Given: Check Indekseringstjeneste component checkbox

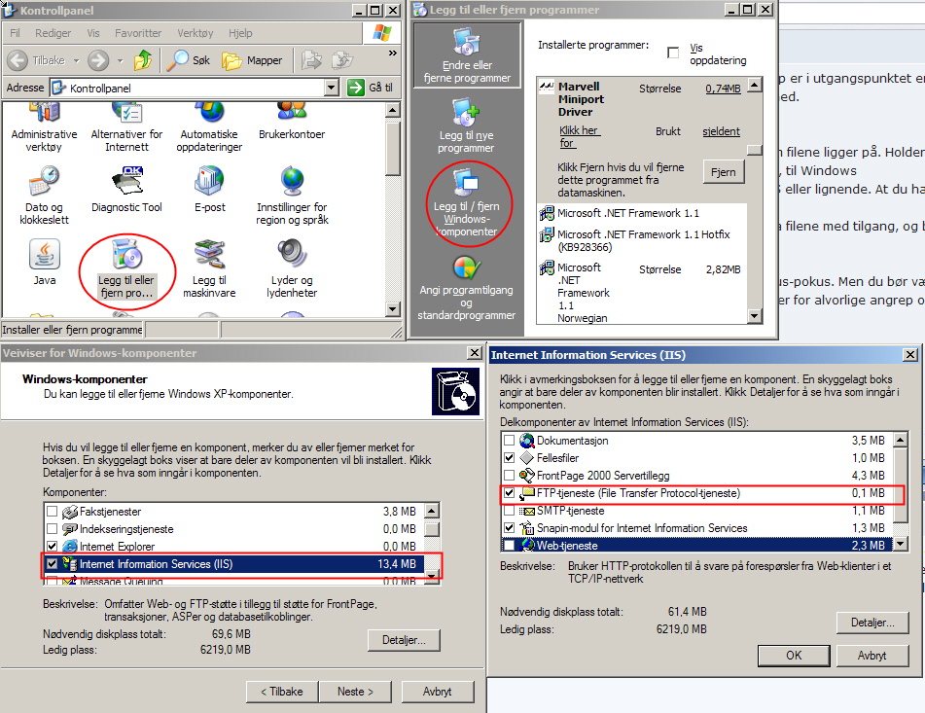Looking at the screenshot, I should coord(52,529).
